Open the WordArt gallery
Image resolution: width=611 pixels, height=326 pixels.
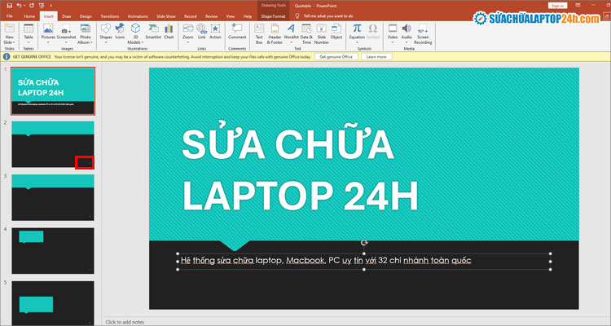point(291,32)
